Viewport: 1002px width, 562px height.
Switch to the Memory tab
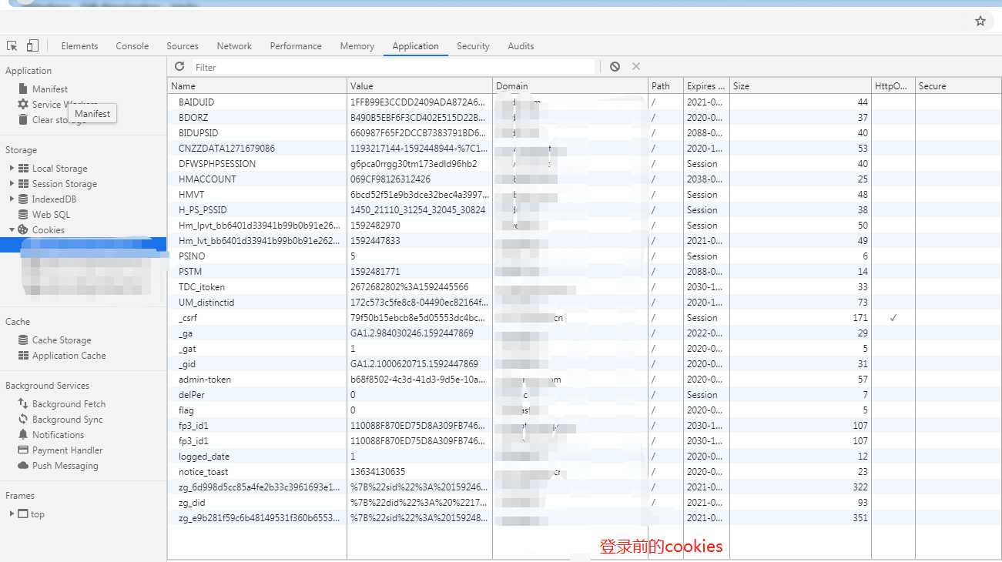tap(357, 46)
